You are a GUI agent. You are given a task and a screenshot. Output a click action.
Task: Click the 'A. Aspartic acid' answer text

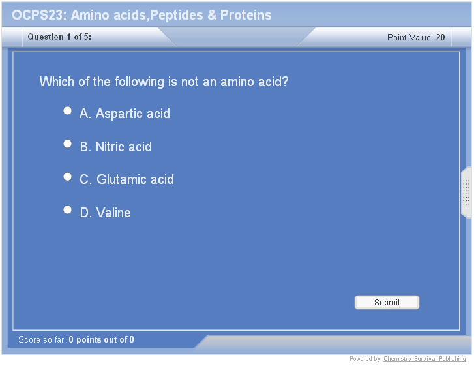(125, 114)
